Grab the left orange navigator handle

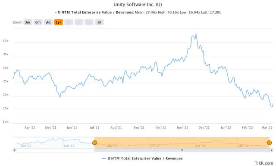(x=95, y=143)
